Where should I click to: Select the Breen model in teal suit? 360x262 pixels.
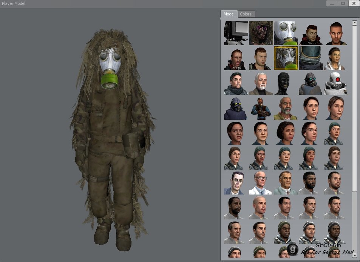tap(286, 183)
